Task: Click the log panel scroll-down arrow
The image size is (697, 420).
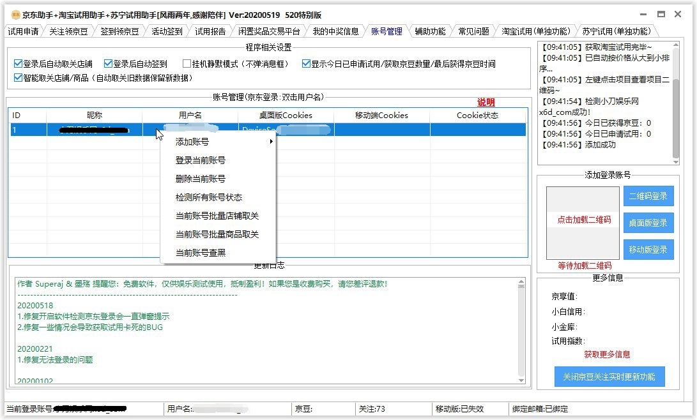Action: click(676, 162)
